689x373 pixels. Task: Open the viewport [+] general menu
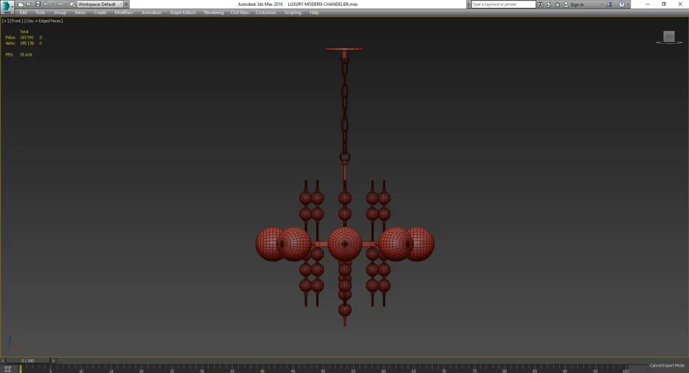[5, 21]
